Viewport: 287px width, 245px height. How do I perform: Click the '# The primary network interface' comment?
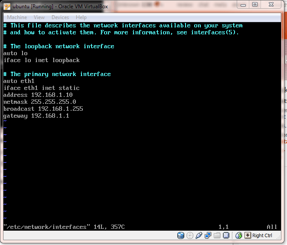(57, 74)
